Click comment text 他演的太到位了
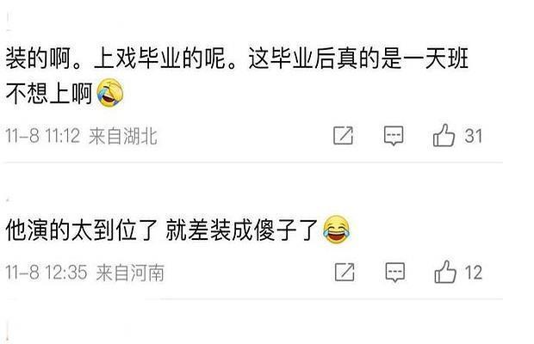Screen dimensions: 534x344 [81, 230]
